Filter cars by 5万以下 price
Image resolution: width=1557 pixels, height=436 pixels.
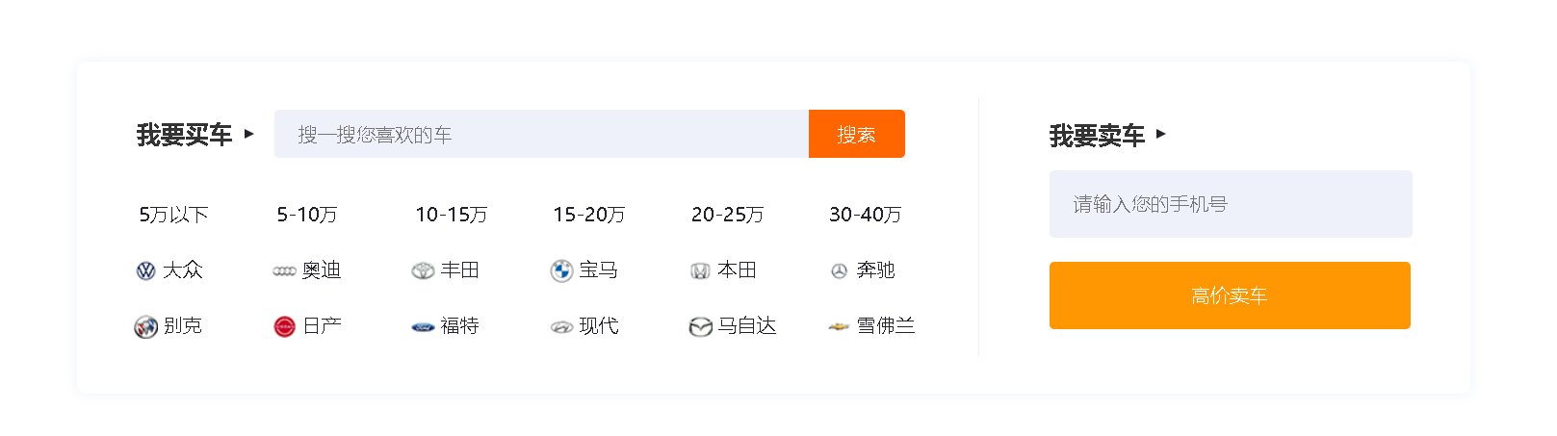coord(173,215)
